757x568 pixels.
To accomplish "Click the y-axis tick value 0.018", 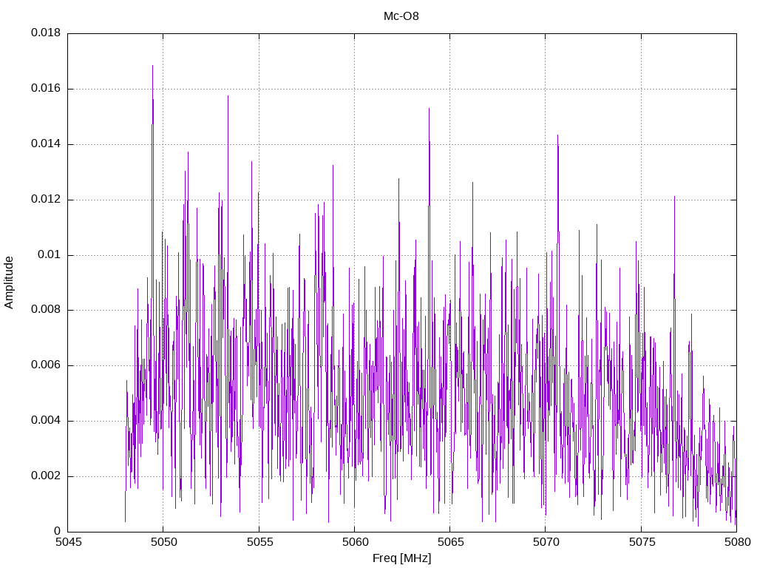I will 46,33.
